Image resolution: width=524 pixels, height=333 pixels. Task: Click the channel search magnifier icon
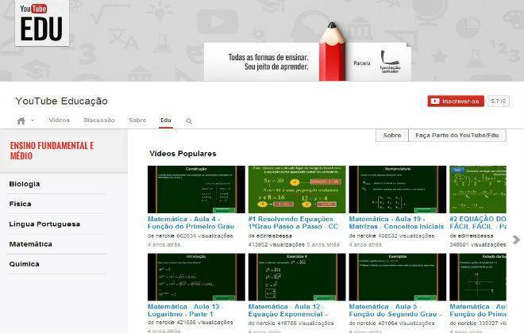(x=189, y=121)
